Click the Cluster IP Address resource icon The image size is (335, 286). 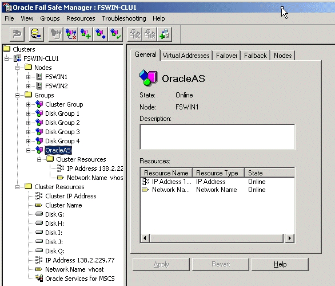pyautogui.click(x=39, y=196)
